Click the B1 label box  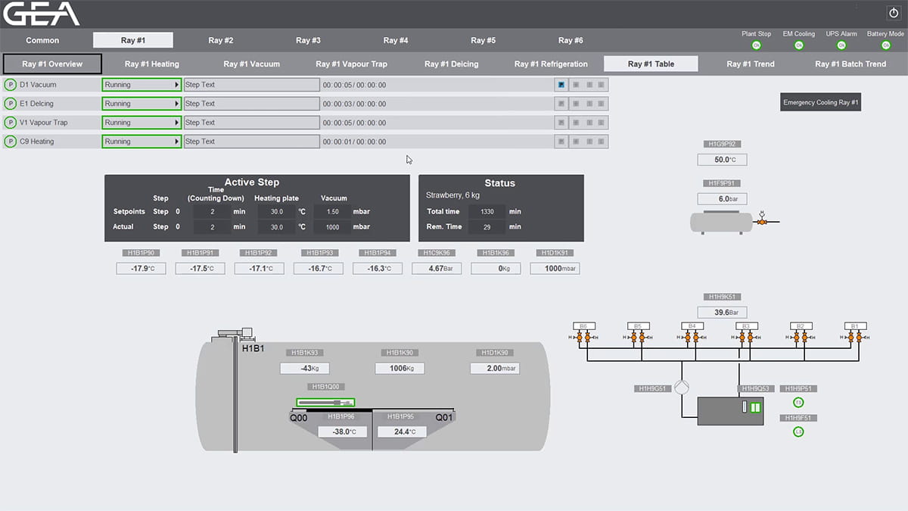855,326
